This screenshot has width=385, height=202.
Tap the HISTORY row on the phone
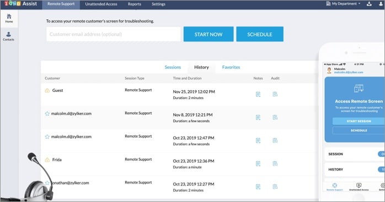[354, 170]
